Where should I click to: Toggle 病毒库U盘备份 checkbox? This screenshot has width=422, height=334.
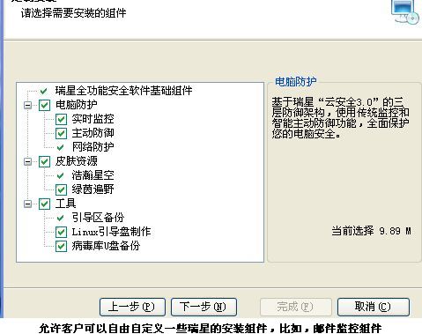tap(61, 246)
